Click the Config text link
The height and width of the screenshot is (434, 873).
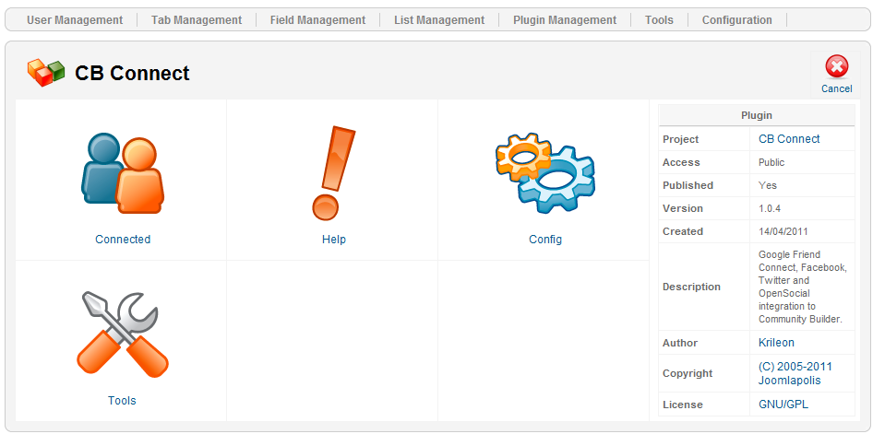545,240
